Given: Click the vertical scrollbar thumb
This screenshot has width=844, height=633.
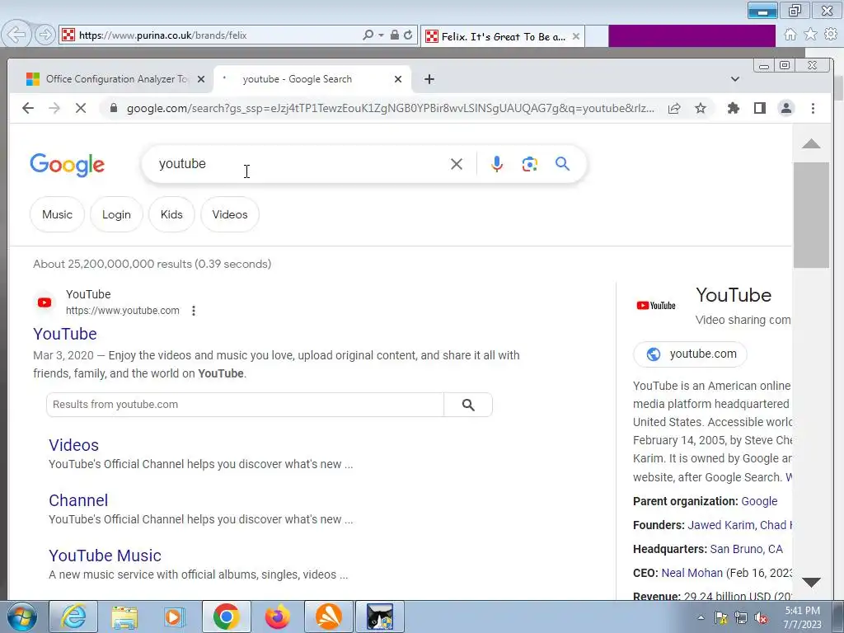Looking at the screenshot, I should tap(811, 215).
